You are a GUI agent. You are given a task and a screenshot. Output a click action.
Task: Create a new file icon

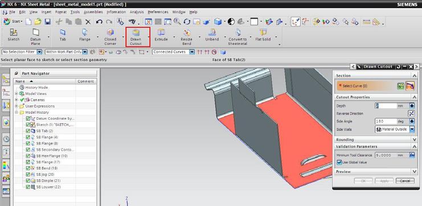click(x=28, y=22)
